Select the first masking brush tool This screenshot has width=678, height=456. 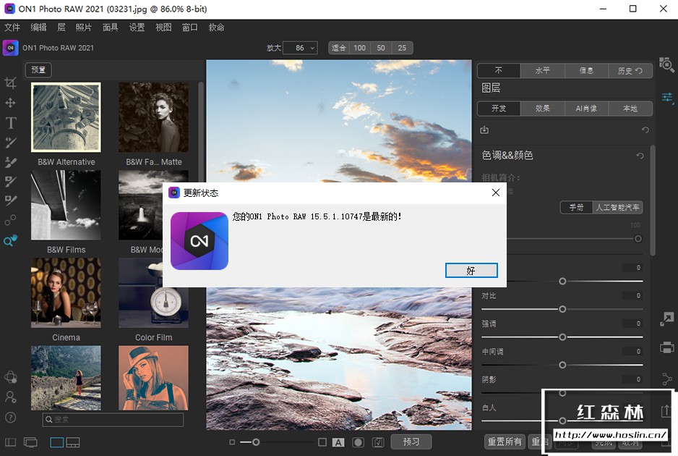coord(10,181)
